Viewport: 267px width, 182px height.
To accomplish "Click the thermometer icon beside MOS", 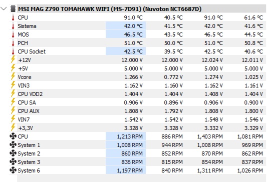I will (x=13, y=34).
